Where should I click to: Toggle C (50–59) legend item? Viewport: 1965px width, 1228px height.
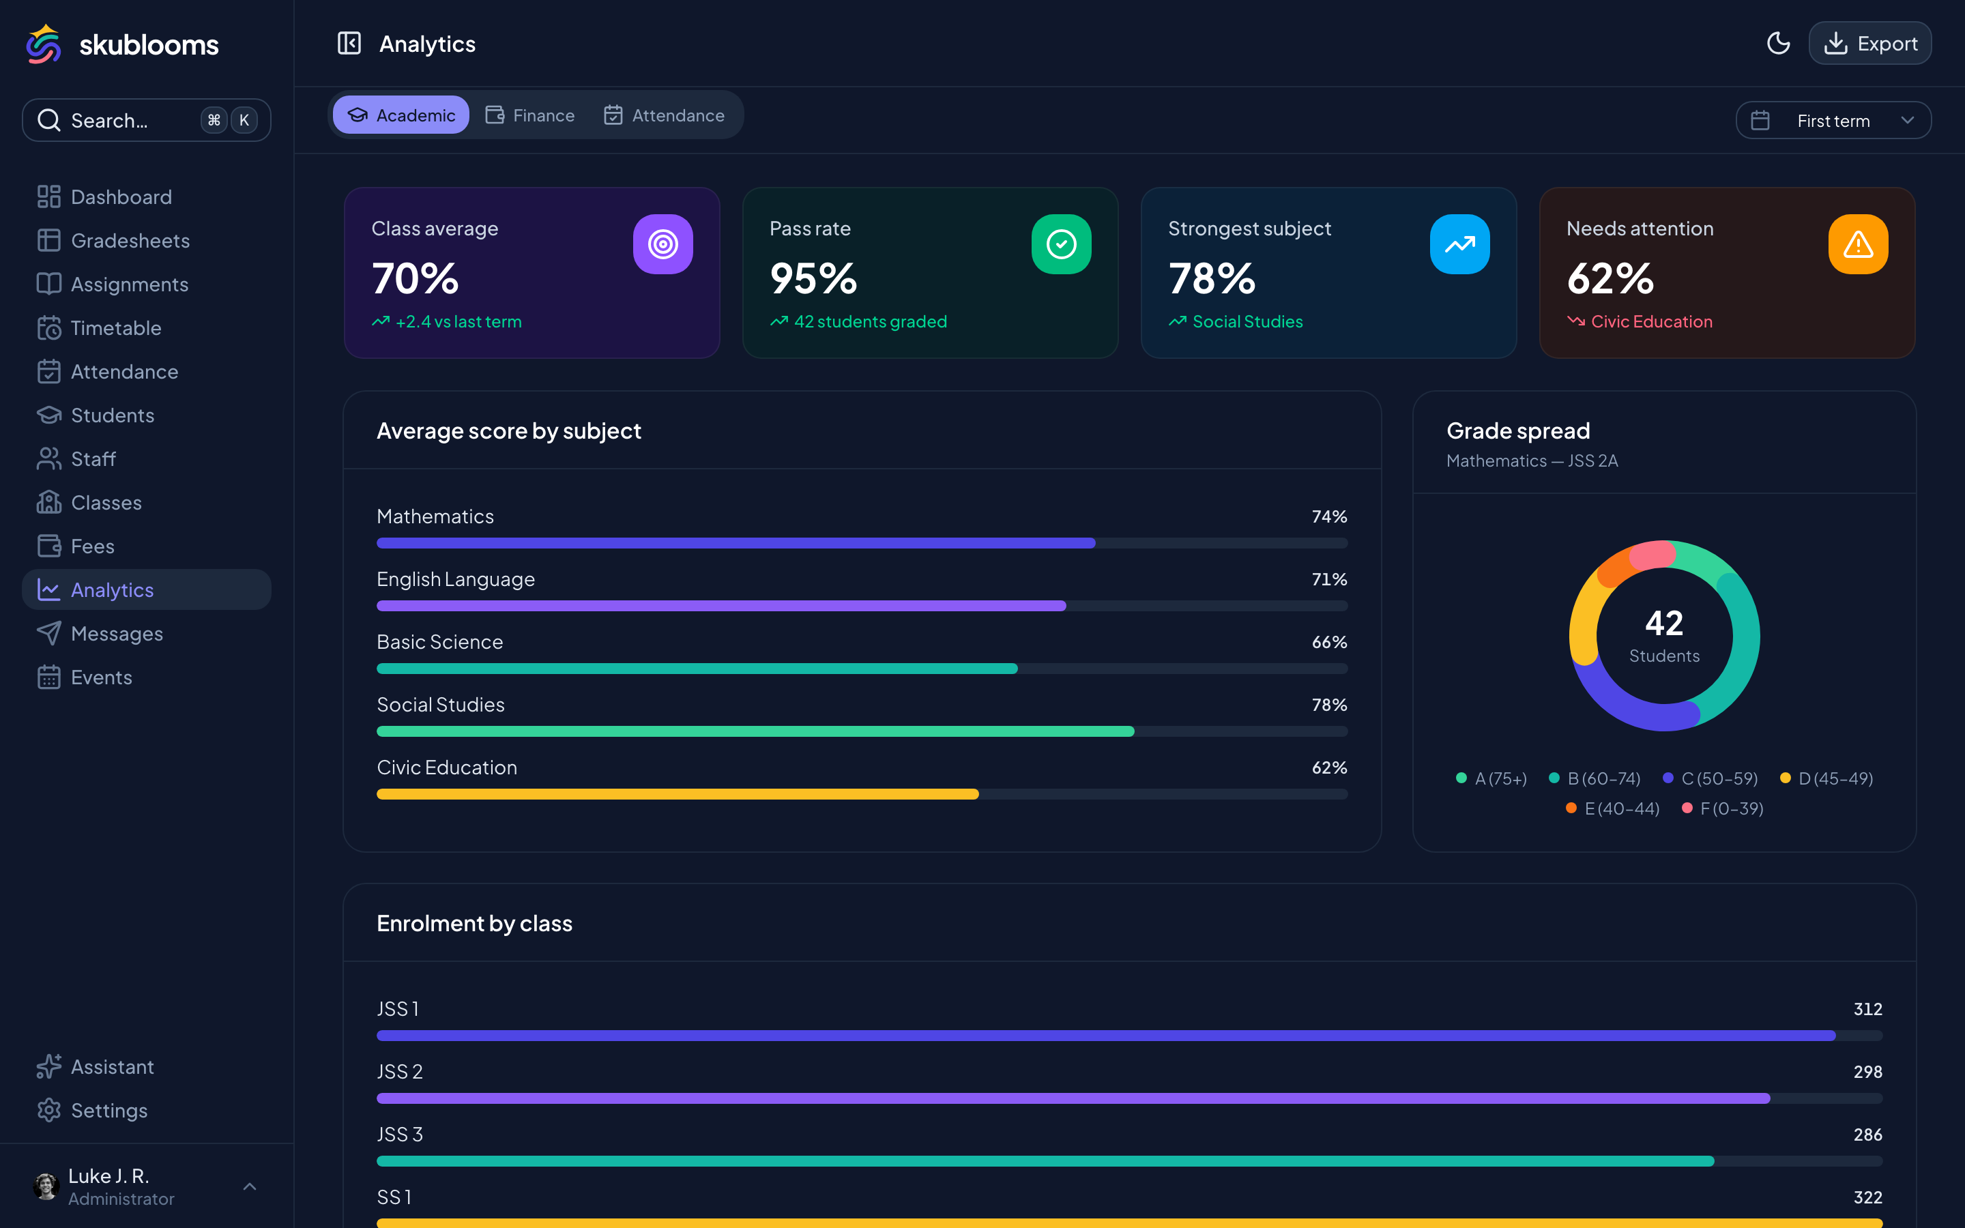coord(1710,779)
